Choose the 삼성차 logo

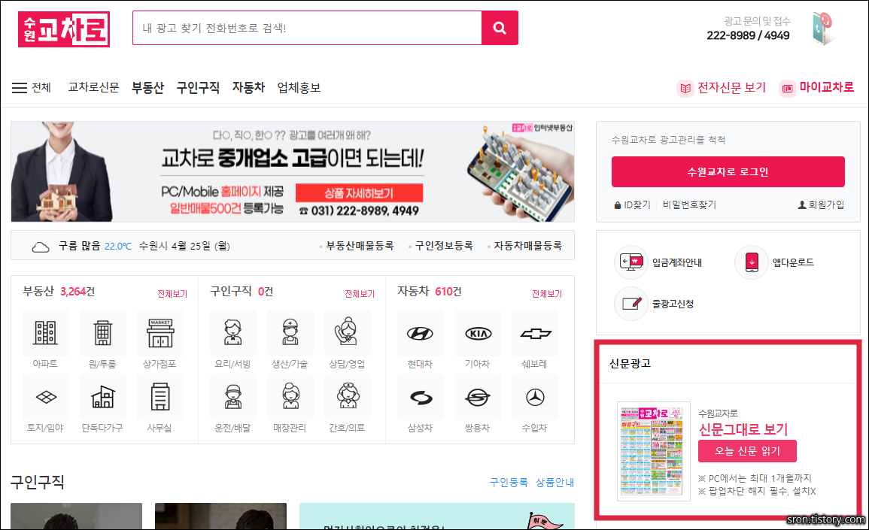[420, 396]
